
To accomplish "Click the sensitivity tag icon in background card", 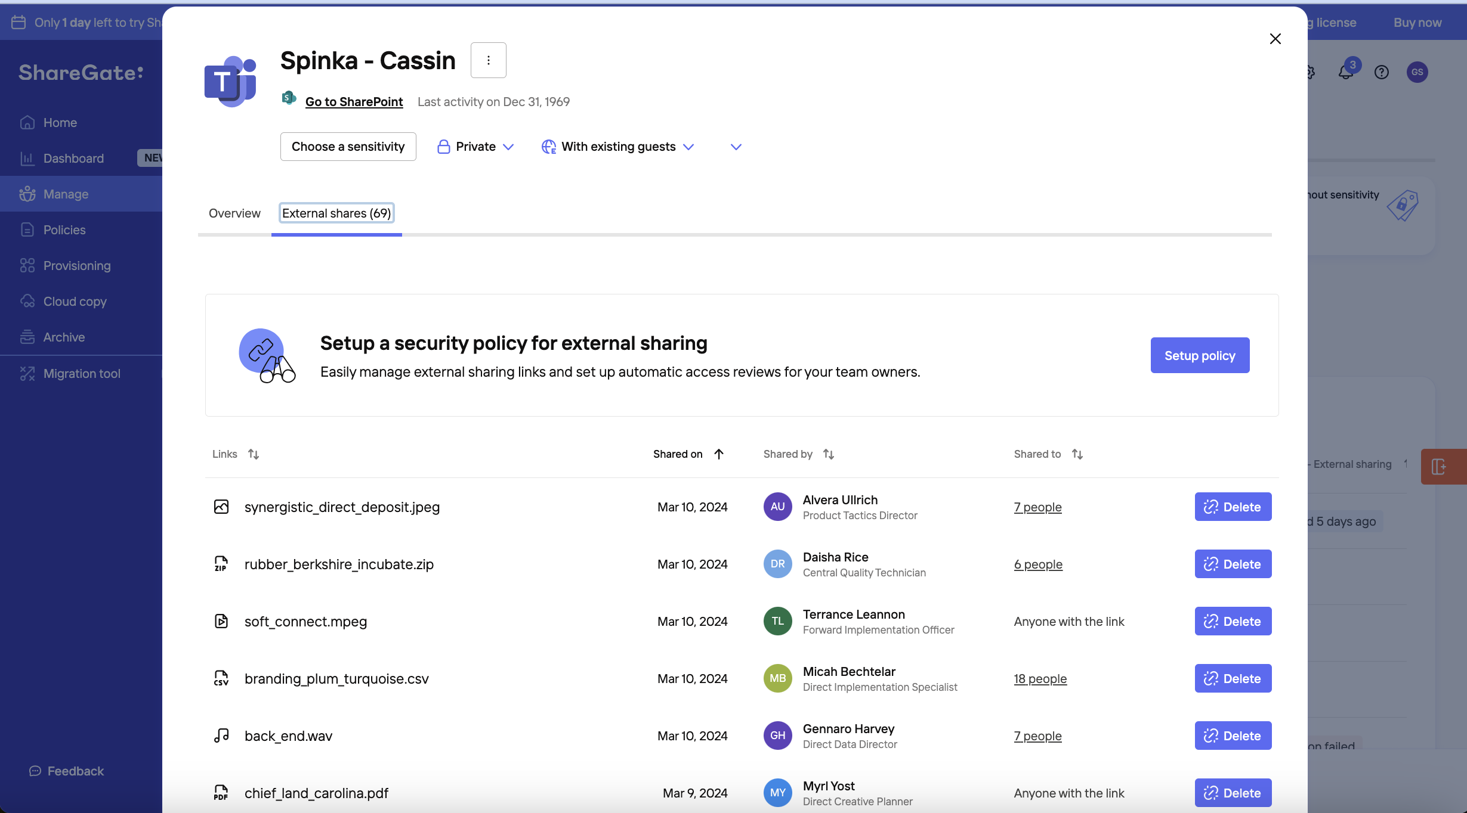I will point(1403,206).
